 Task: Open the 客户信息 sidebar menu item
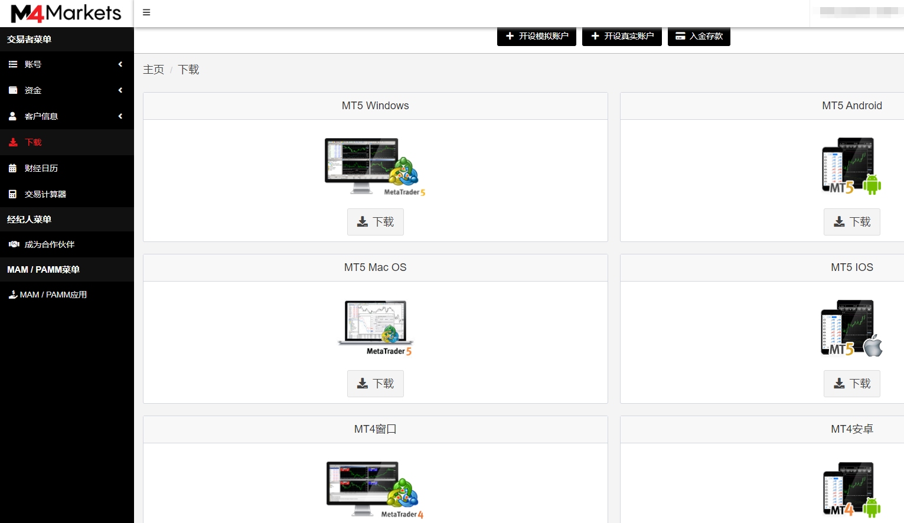[x=67, y=116]
